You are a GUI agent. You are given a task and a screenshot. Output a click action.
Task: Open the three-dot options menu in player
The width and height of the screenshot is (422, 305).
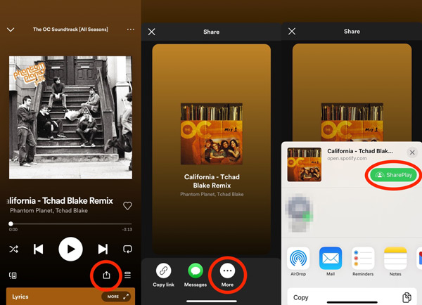[x=131, y=29]
